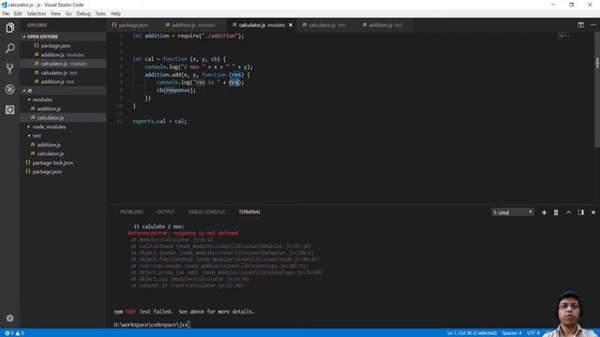This screenshot has height=337, width=600.
Task: Open the Selection menu
Action: click(x=37, y=13)
